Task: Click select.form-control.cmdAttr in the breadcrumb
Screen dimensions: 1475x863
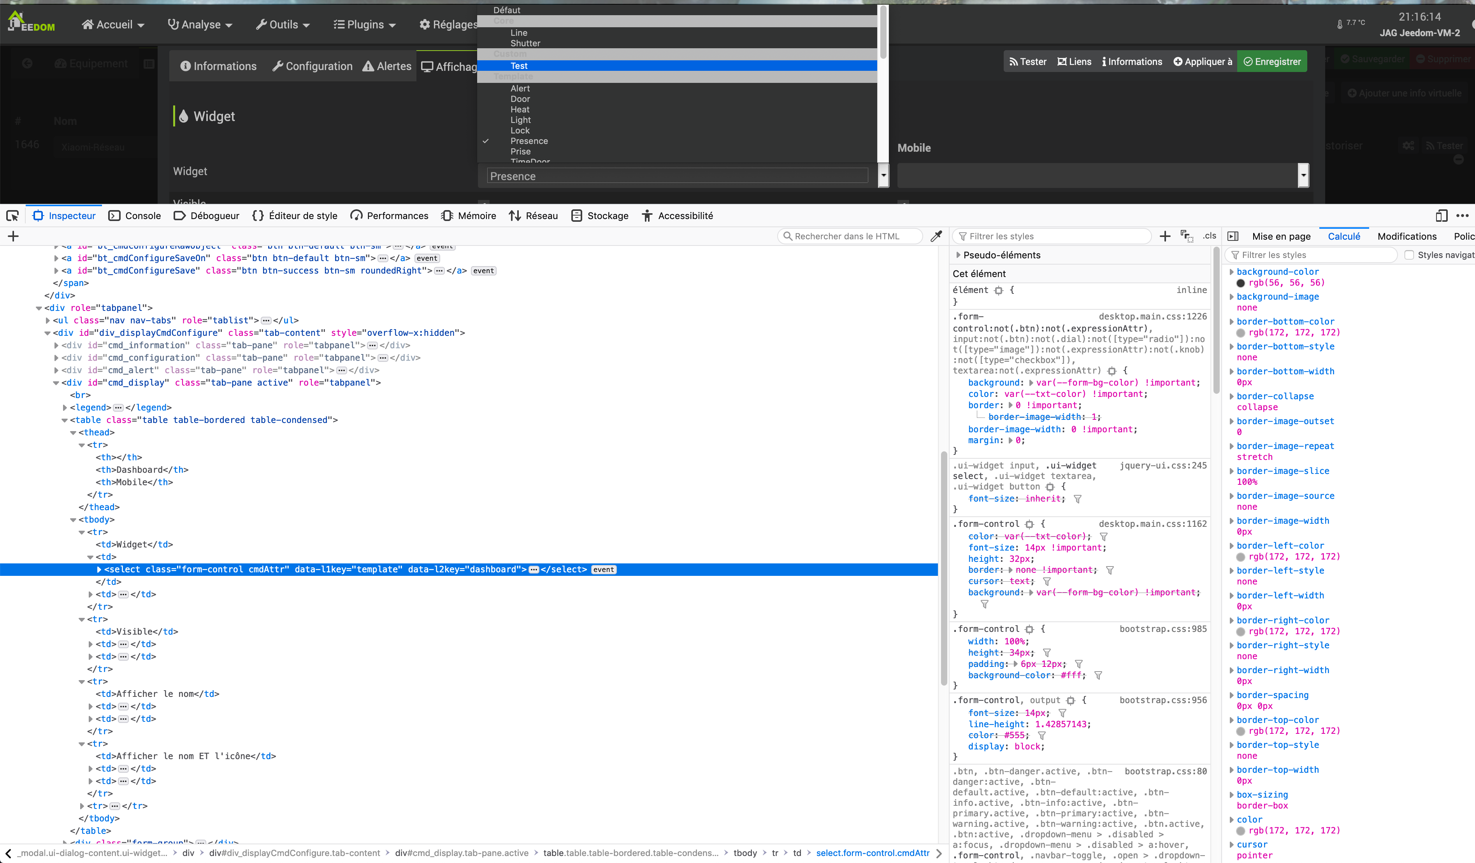Action: 873,853
